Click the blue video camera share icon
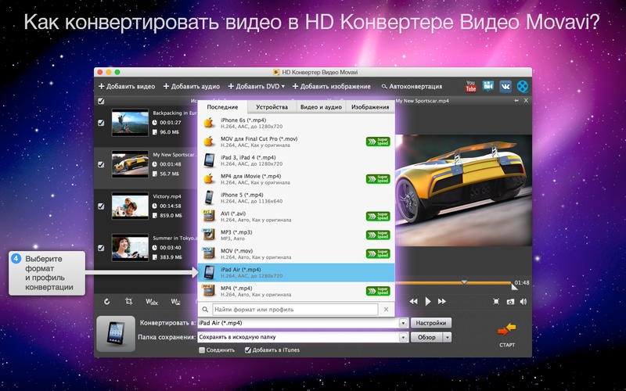This screenshot has width=626, height=391. 487,86
